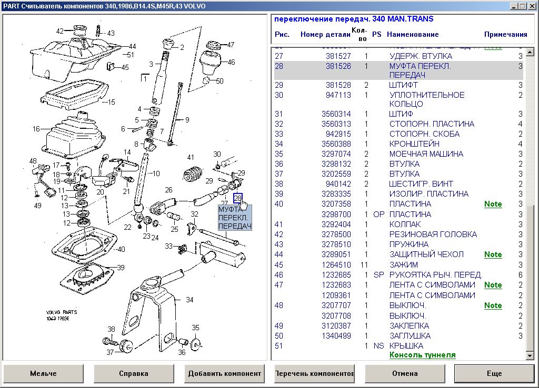Click bracket callout number 34 in the diagram
Image resolution: width=539 pixels, height=388 pixels.
point(189,300)
